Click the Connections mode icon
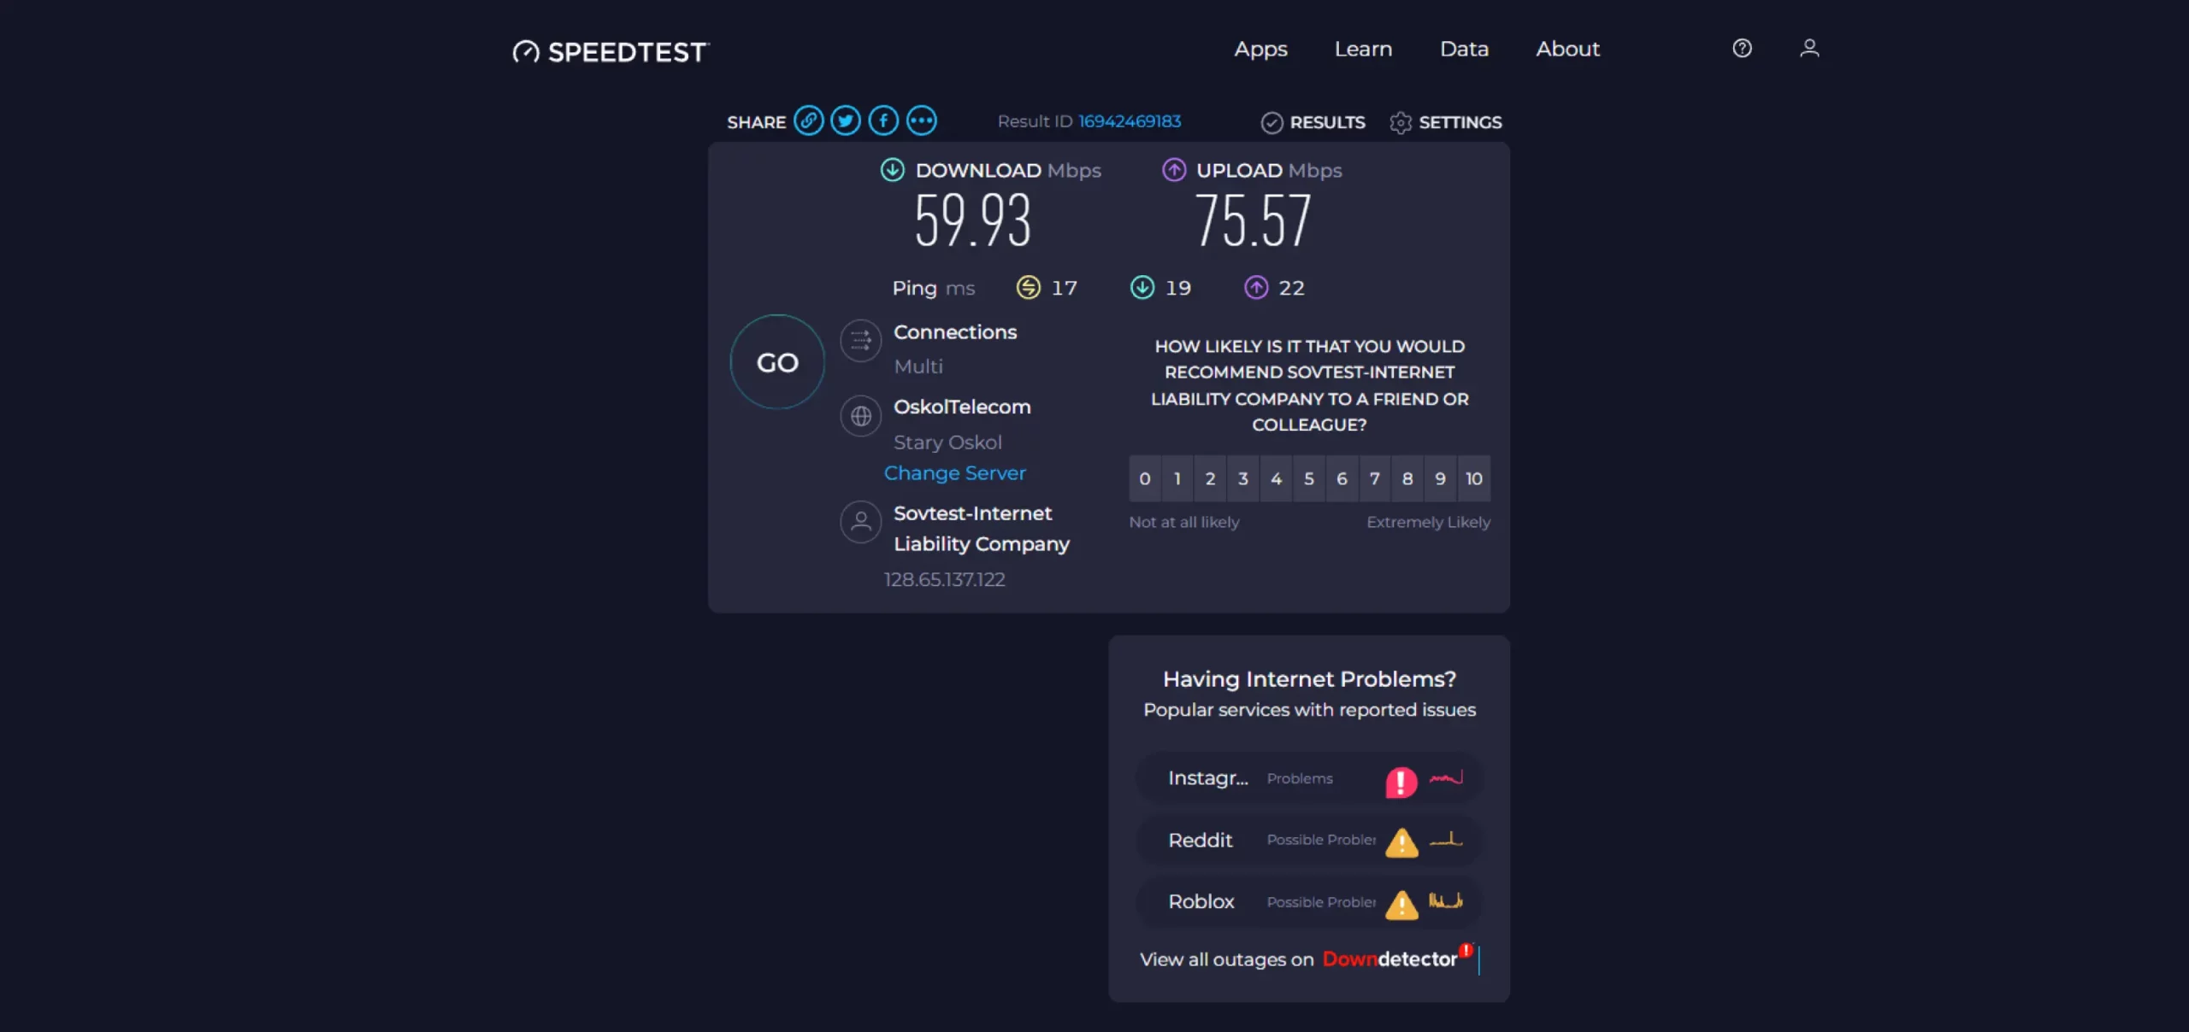 pyautogui.click(x=861, y=341)
